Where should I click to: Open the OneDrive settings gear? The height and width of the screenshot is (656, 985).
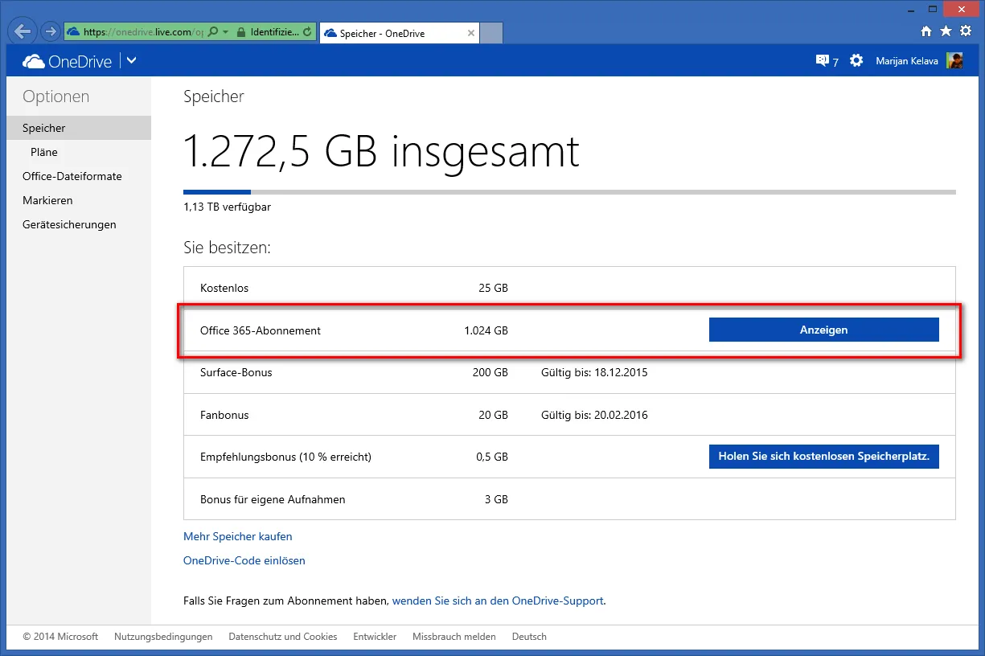coord(856,60)
